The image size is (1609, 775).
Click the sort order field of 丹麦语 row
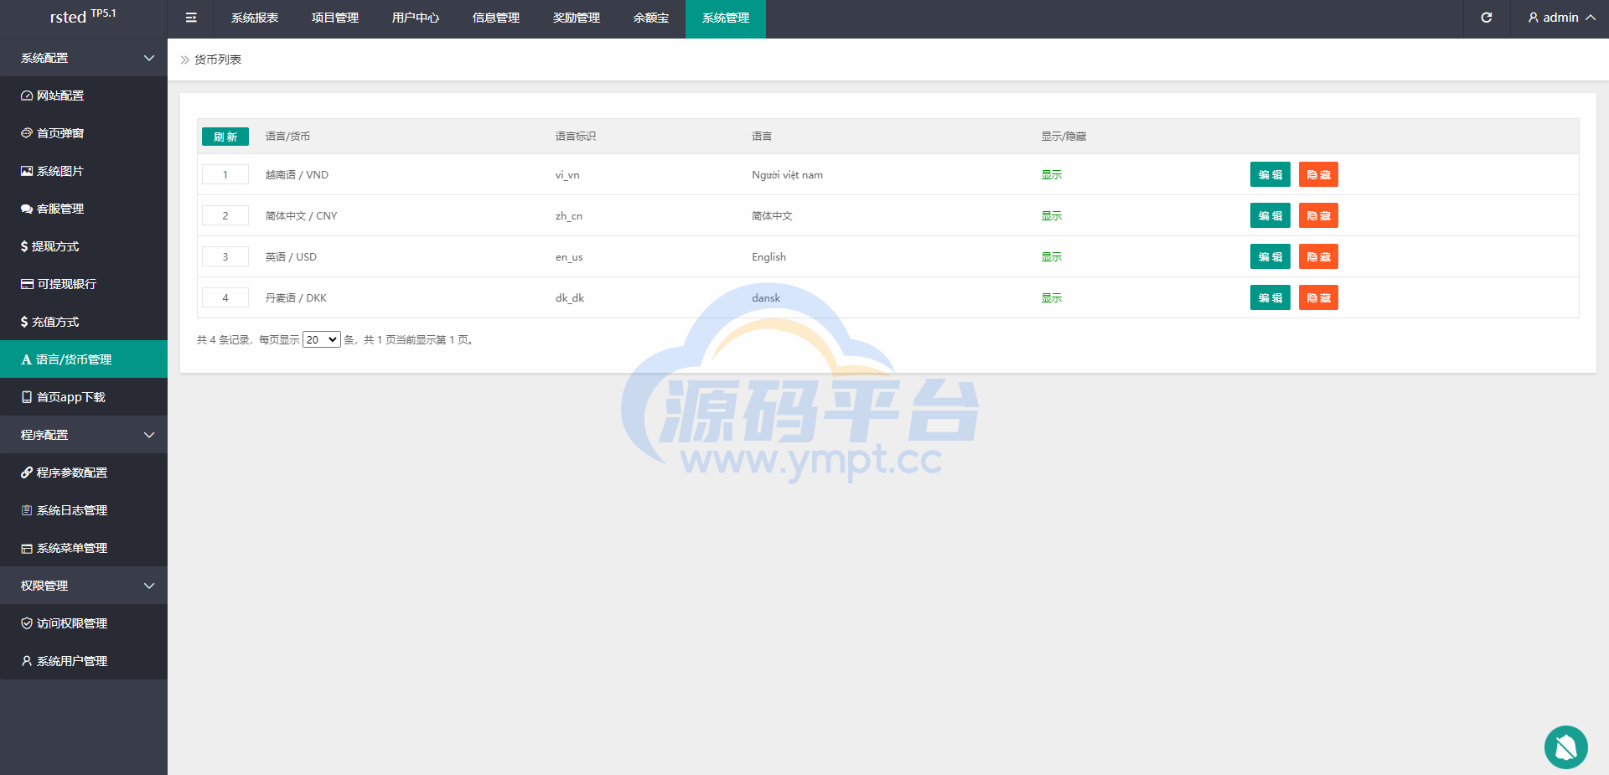[x=225, y=297]
